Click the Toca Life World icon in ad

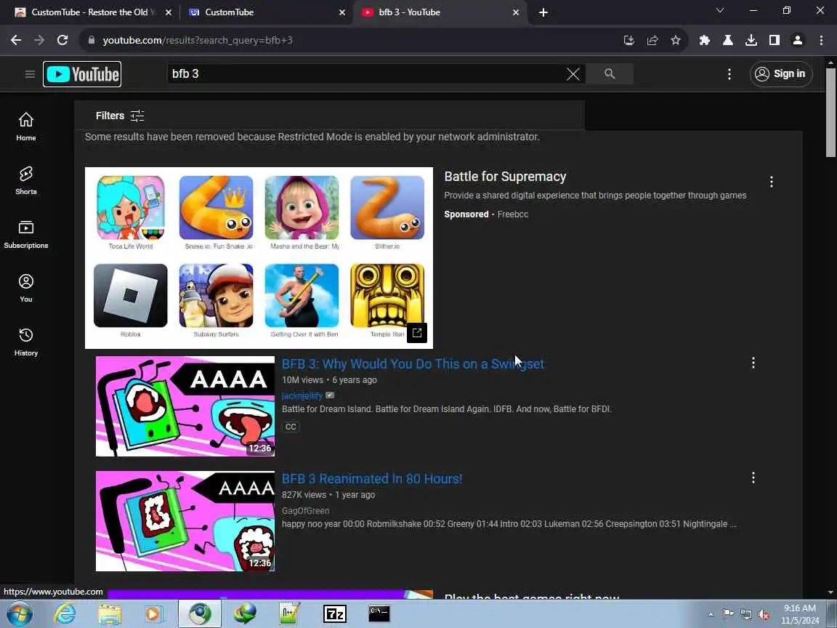(130, 208)
